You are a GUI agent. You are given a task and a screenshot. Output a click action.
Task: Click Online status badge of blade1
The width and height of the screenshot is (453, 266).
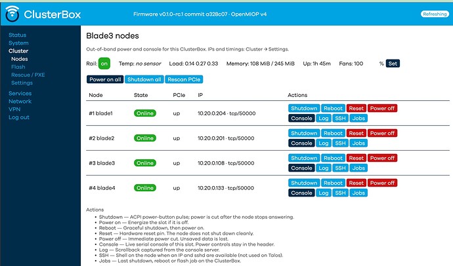[x=145, y=113]
